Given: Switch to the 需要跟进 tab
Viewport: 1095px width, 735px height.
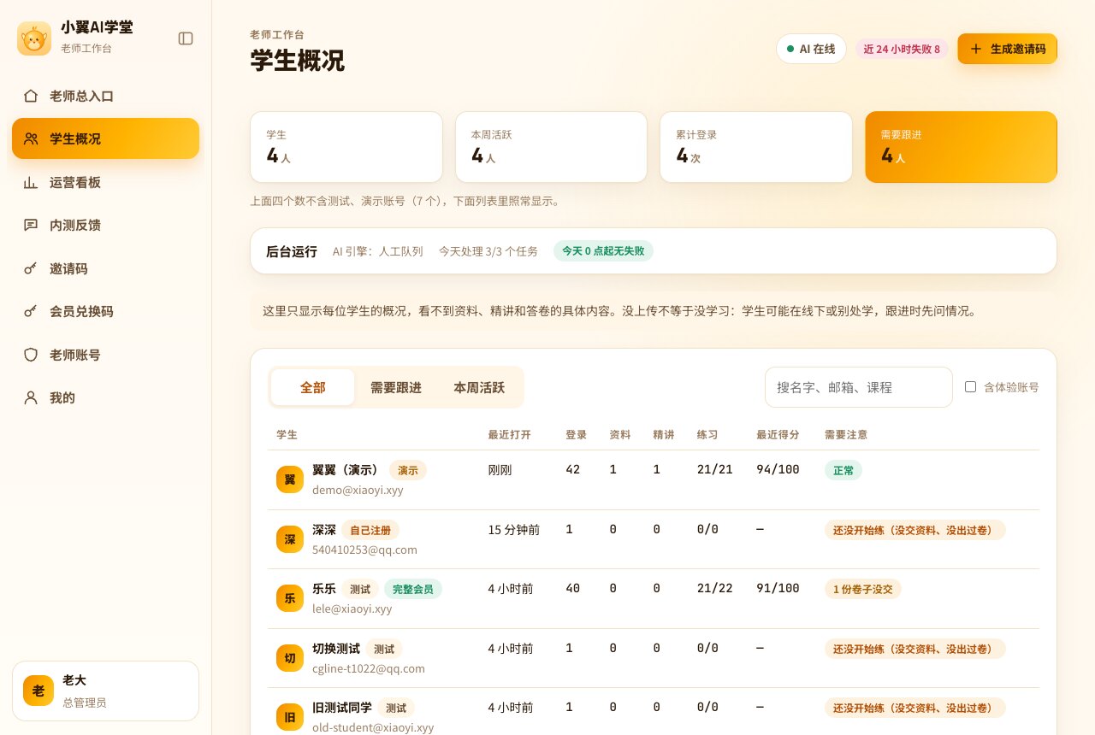Looking at the screenshot, I should 395,387.
